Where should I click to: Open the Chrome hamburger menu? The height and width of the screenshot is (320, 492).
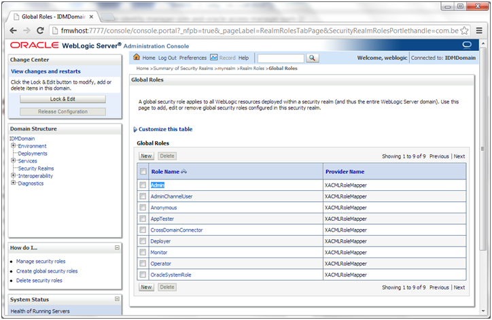point(479,31)
